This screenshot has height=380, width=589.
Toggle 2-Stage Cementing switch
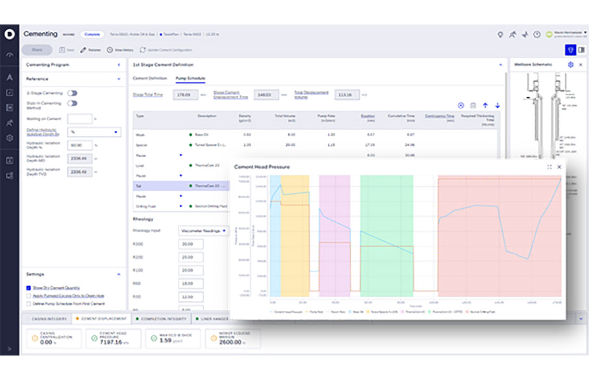coord(72,93)
